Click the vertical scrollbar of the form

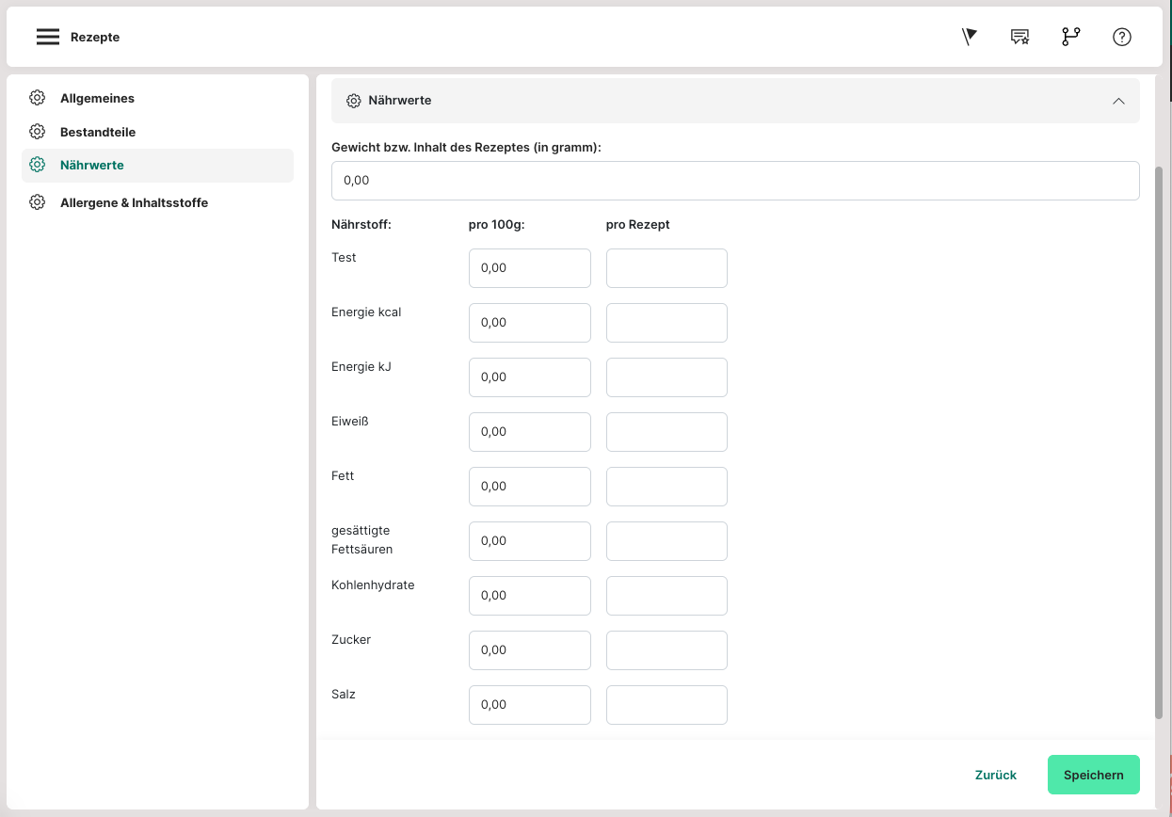tap(1158, 442)
